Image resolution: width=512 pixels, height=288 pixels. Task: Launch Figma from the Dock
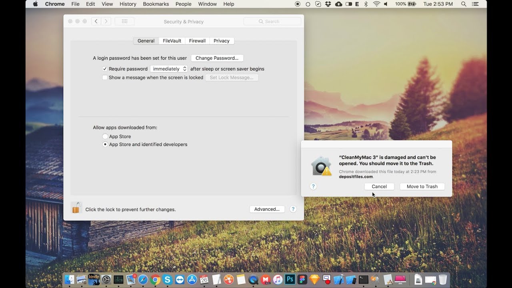(x=302, y=280)
